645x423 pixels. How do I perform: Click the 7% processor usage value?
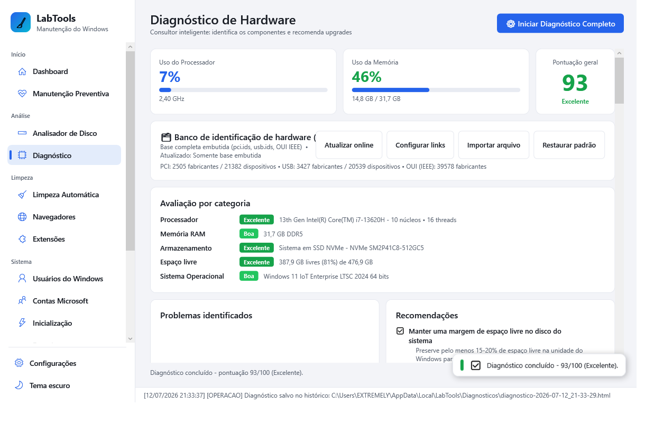pos(170,77)
